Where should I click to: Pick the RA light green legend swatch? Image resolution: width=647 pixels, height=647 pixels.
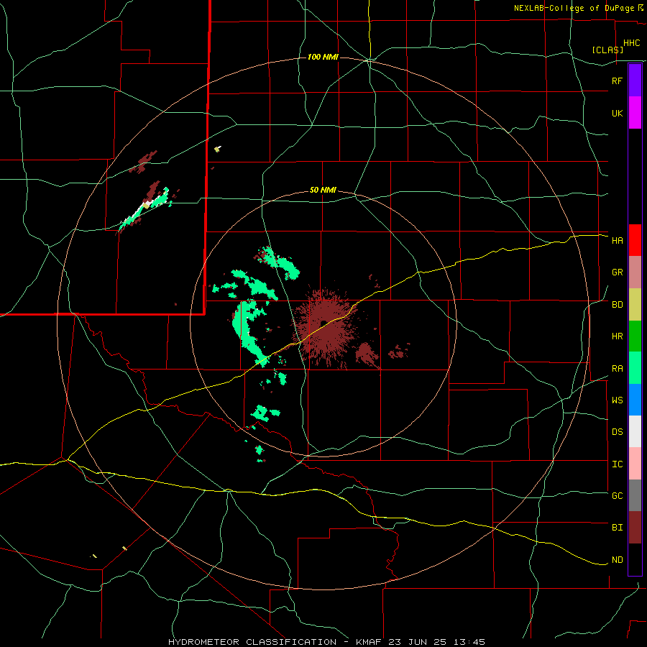tap(635, 368)
